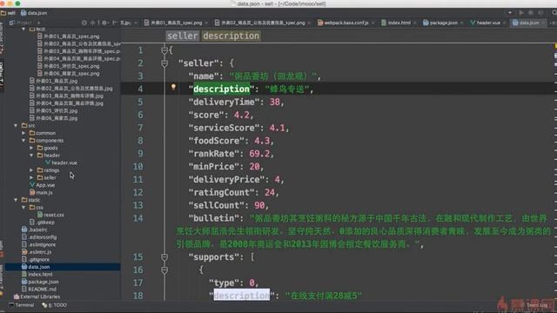Click the selected description key on line 18
Image resolution: width=557 pixels, height=313 pixels.
click(x=242, y=296)
